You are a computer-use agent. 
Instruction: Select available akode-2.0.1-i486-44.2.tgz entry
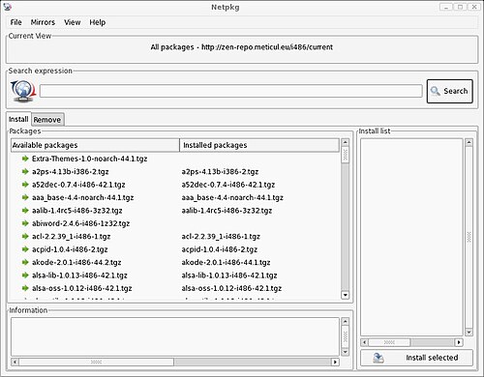(x=76, y=262)
